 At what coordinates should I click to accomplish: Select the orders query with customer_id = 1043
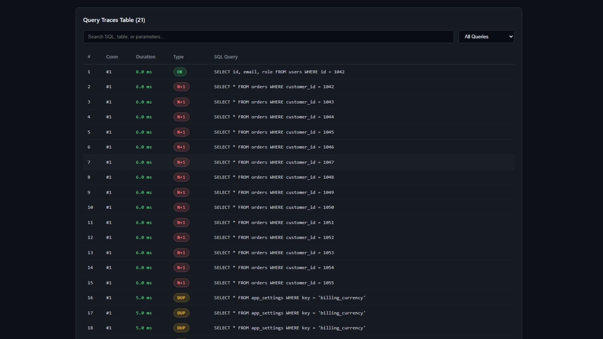click(274, 102)
